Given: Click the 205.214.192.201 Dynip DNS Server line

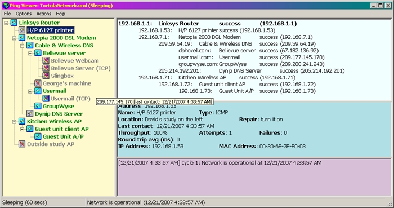Looking at the screenshot, I should 252,71.
